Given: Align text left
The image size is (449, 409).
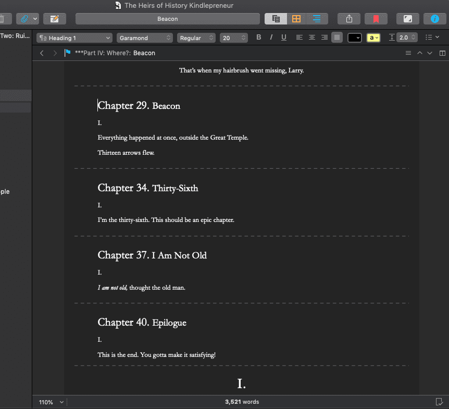Looking at the screenshot, I should pyautogui.click(x=299, y=37).
